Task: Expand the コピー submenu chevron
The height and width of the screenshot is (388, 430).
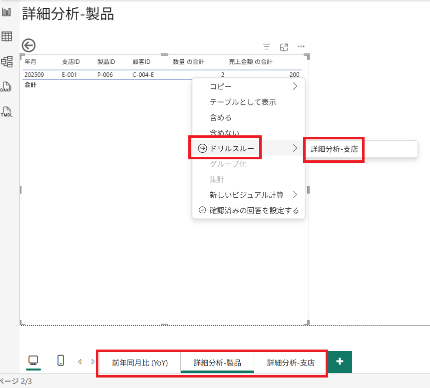Action: coord(294,85)
